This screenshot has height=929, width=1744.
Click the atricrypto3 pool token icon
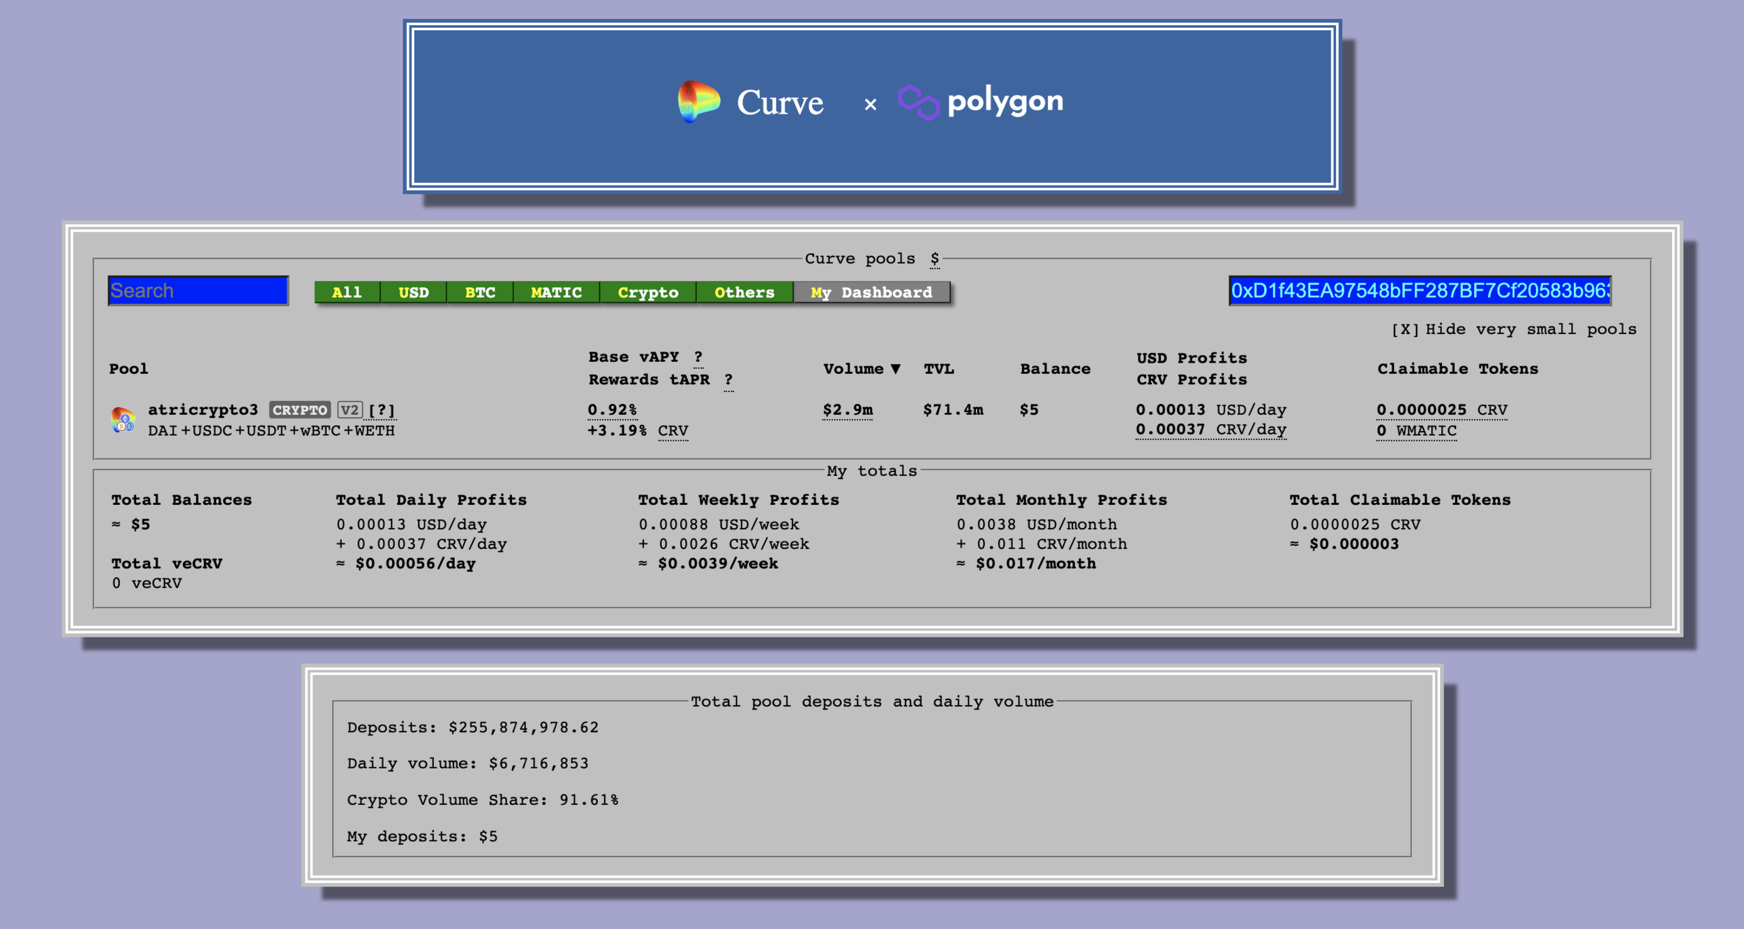coord(123,420)
